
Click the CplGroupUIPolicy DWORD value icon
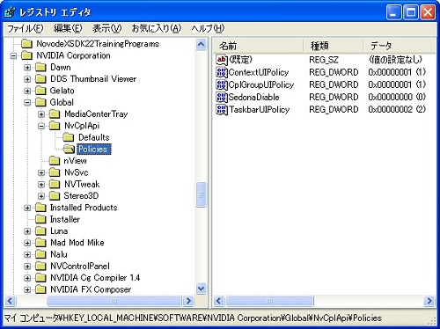[222, 84]
